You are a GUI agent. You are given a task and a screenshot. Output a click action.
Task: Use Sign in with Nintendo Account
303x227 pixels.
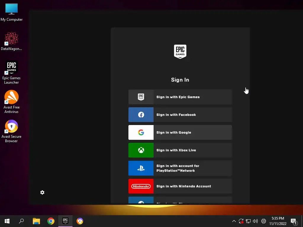[180, 186]
